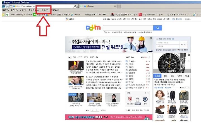Expand the 실시간 이슈 dropdown arrow
This screenshot has width=201, height=125.
click(x=149, y=57)
